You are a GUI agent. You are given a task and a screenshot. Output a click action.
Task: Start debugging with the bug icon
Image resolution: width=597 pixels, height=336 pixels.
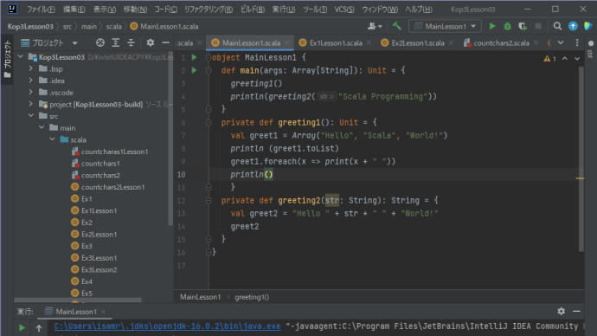508,26
